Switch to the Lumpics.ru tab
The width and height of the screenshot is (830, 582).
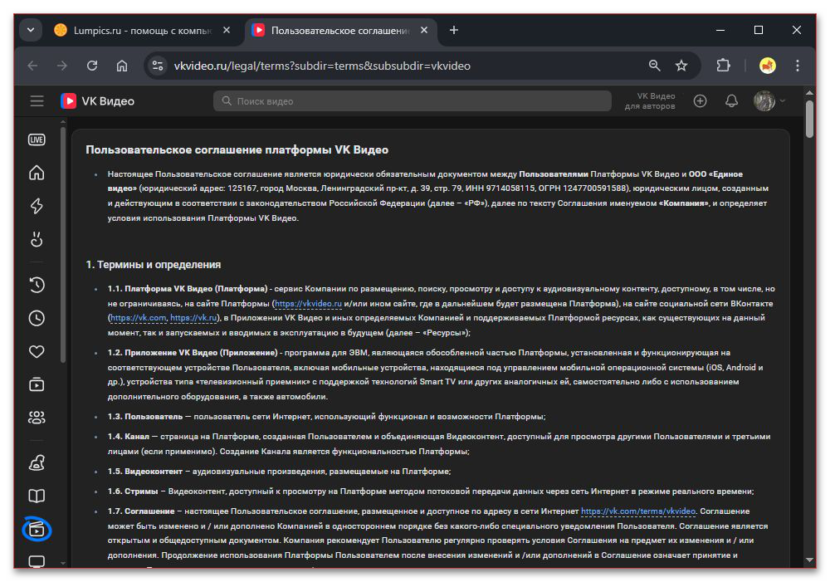point(142,31)
